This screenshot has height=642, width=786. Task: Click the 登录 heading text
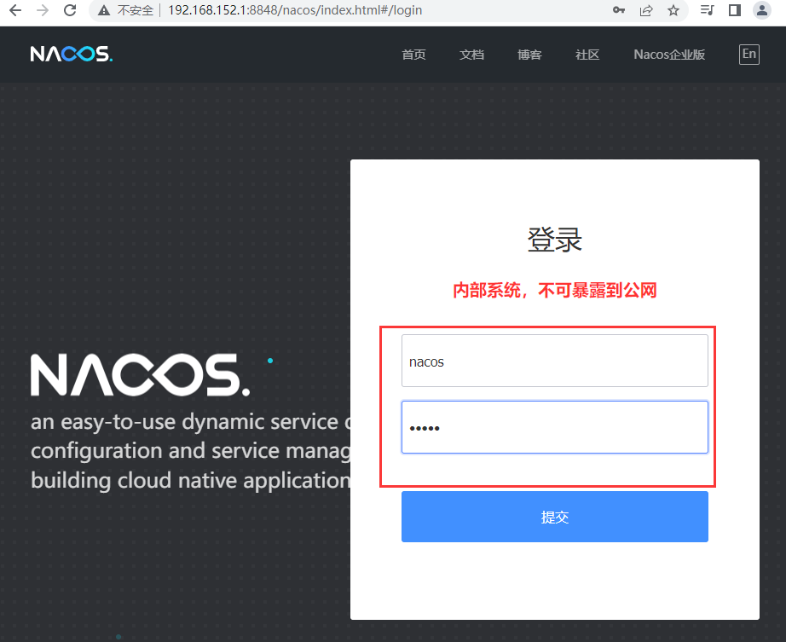pyautogui.click(x=554, y=240)
